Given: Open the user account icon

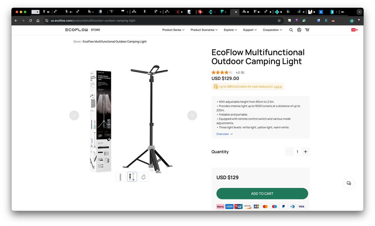Looking at the screenshot, I should click(x=299, y=30).
